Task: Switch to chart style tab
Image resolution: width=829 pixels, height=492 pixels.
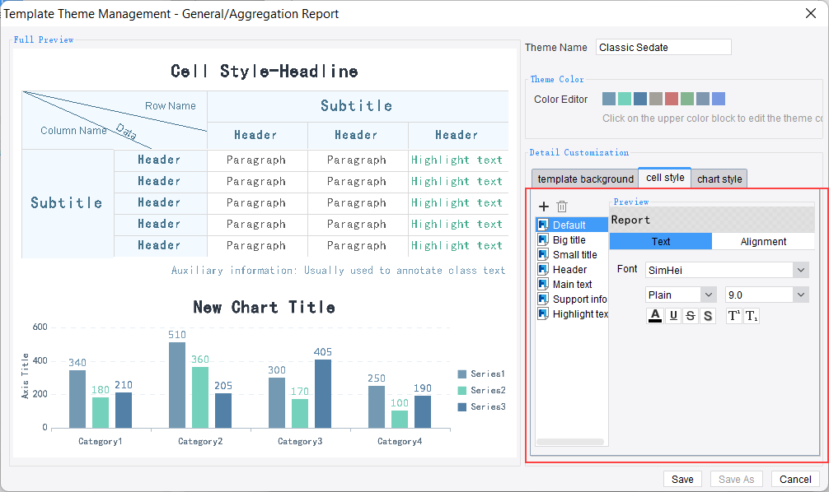Action: coord(719,179)
